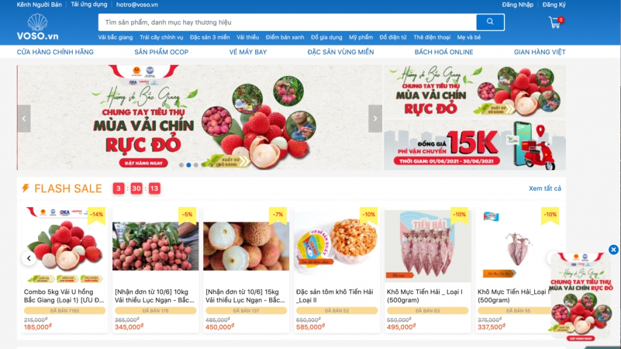
Task: Open Combo 5kg Vải U hồng product
Action: click(x=64, y=296)
